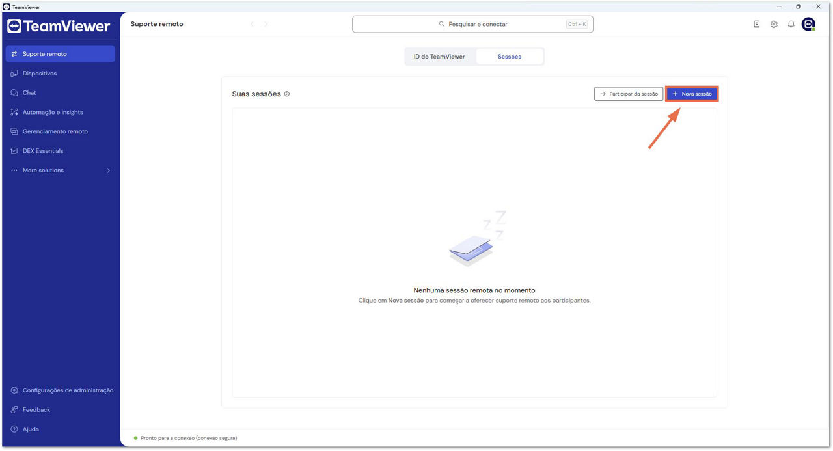Minimize the TeamViewer window
This screenshot has width=833, height=451.
tap(779, 7)
